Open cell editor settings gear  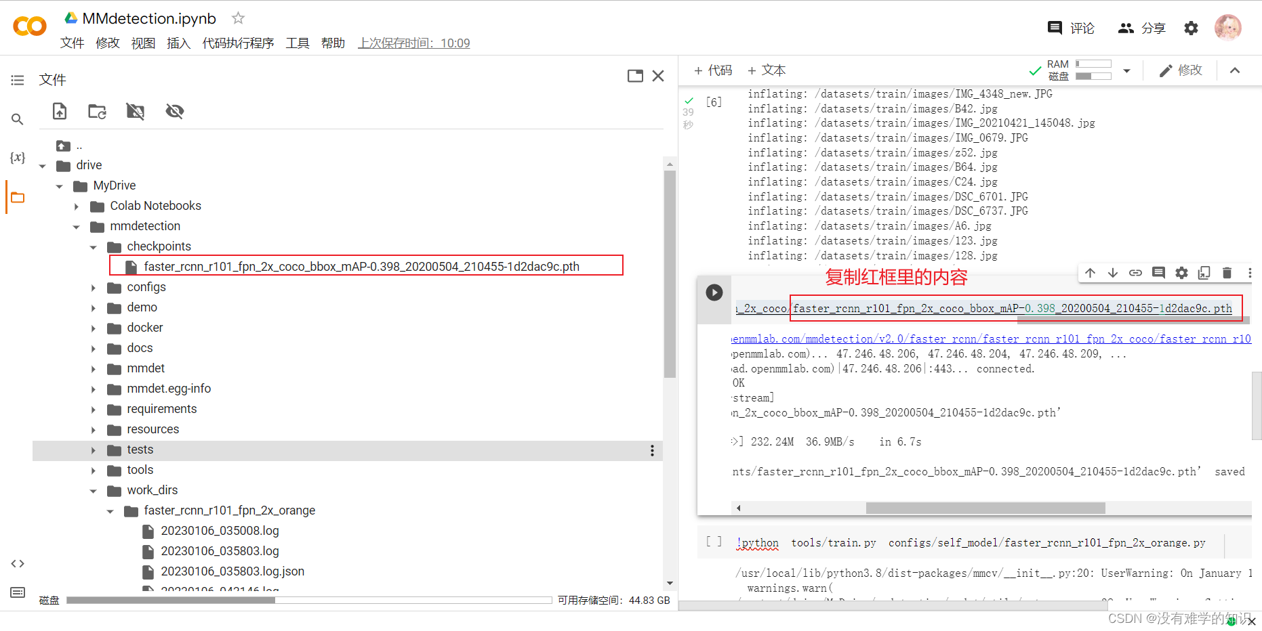tap(1181, 273)
